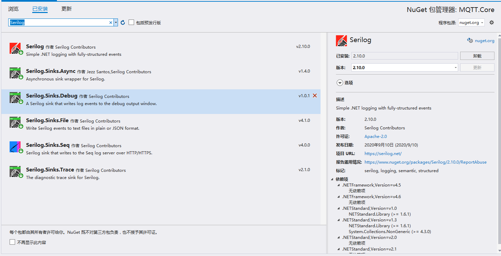This screenshot has height=256, width=501.
Task: Toggle include prerelease checkbox
Action: point(131,22)
